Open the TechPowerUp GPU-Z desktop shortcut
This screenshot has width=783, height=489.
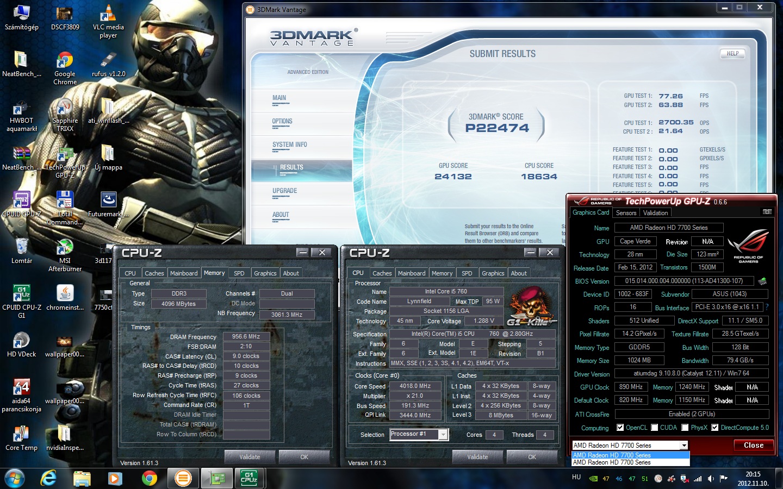[x=65, y=162]
